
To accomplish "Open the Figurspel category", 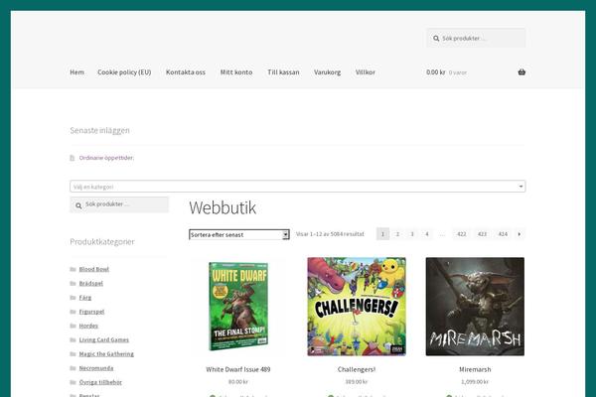I will tap(91, 312).
